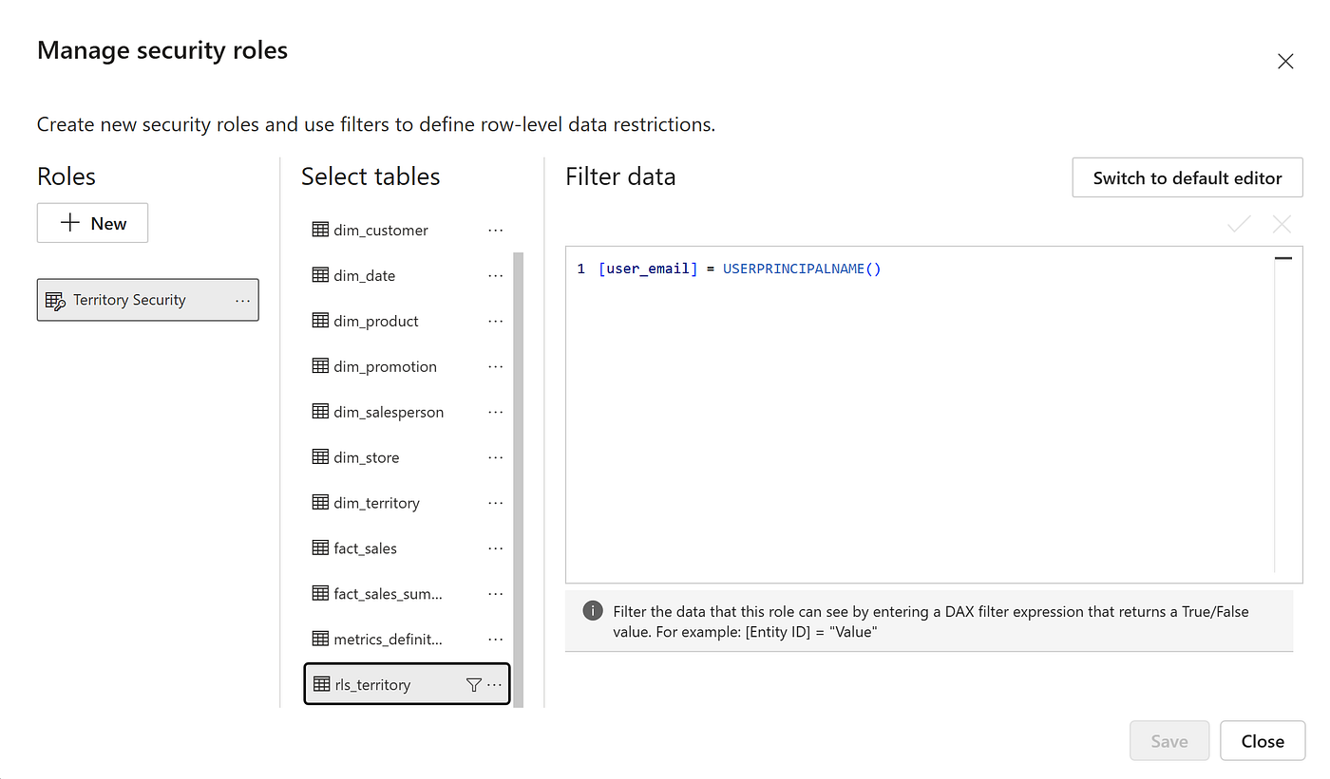Image resolution: width=1330 pixels, height=779 pixels.
Task: Click the tables list scrollbar
Action: click(518, 474)
